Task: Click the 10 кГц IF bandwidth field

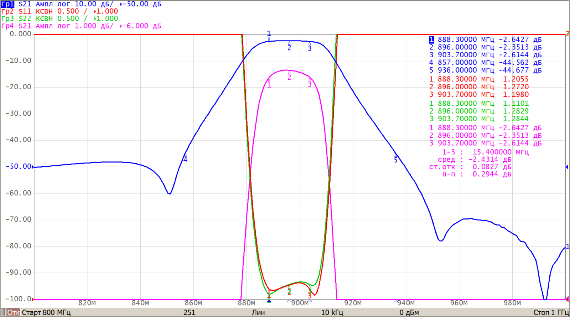Action: click(332, 312)
